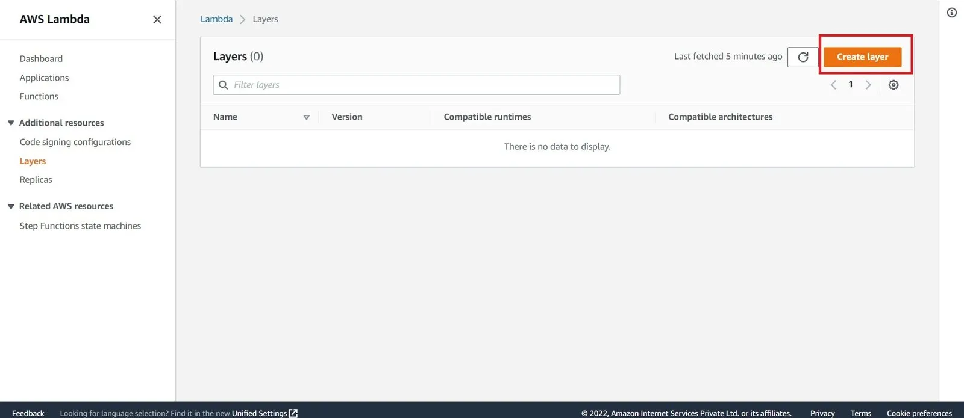The height and width of the screenshot is (418, 964).
Task: Go to previous page arrow
Action: point(833,85)
